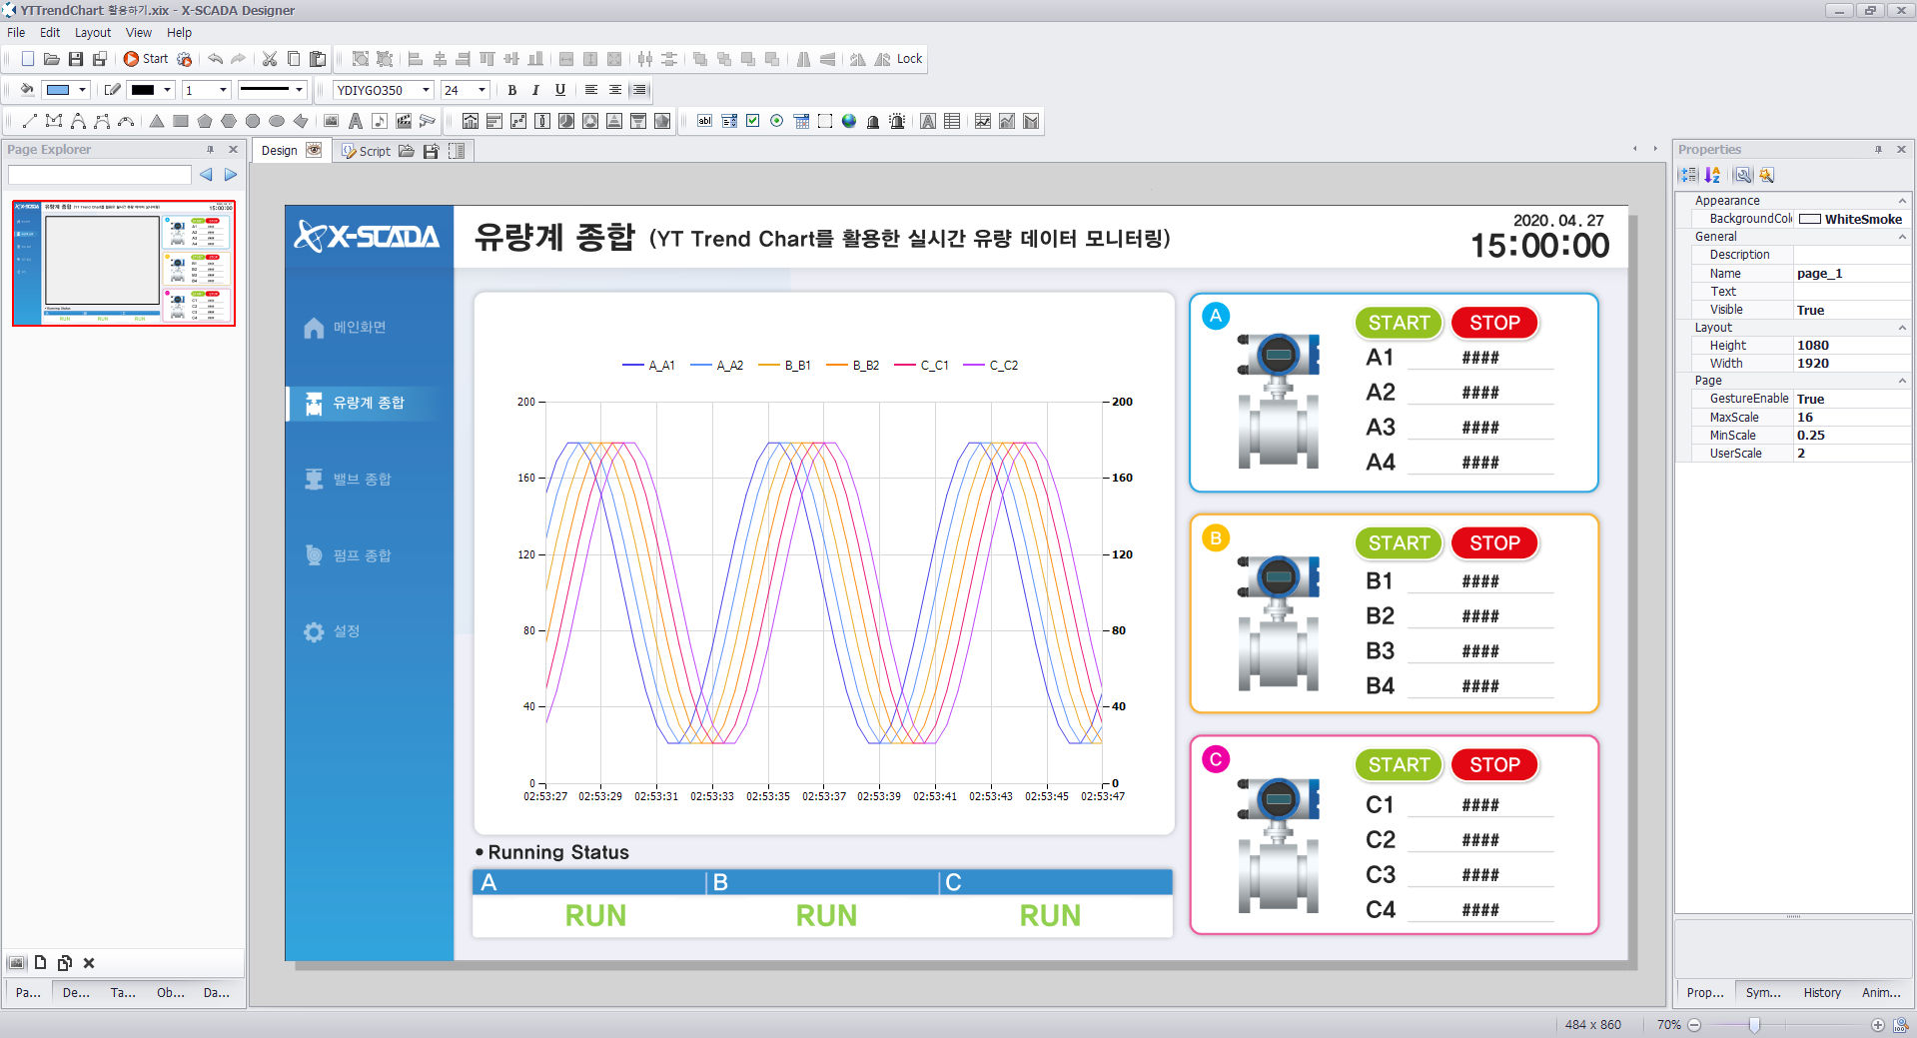Open the Edit menu
This screenshot has width=1917, height=1038.
click(50, 33)
